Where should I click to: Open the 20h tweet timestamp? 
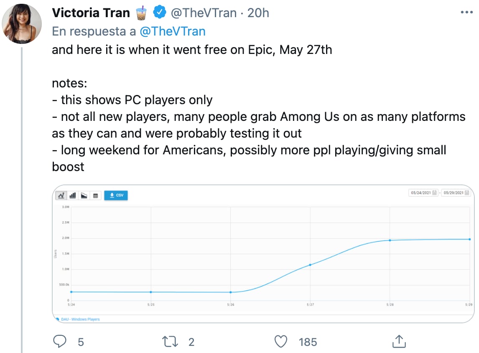pos(258,13)
